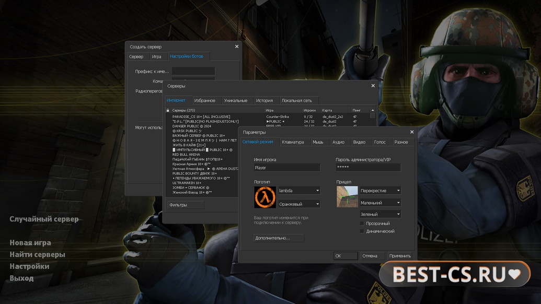Select the Сетевой режим tab
Viewport: 541px width, 304px height.
point(258,142)
